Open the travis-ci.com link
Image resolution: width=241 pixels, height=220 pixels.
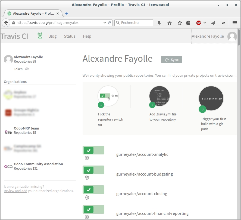coord(225,75)
